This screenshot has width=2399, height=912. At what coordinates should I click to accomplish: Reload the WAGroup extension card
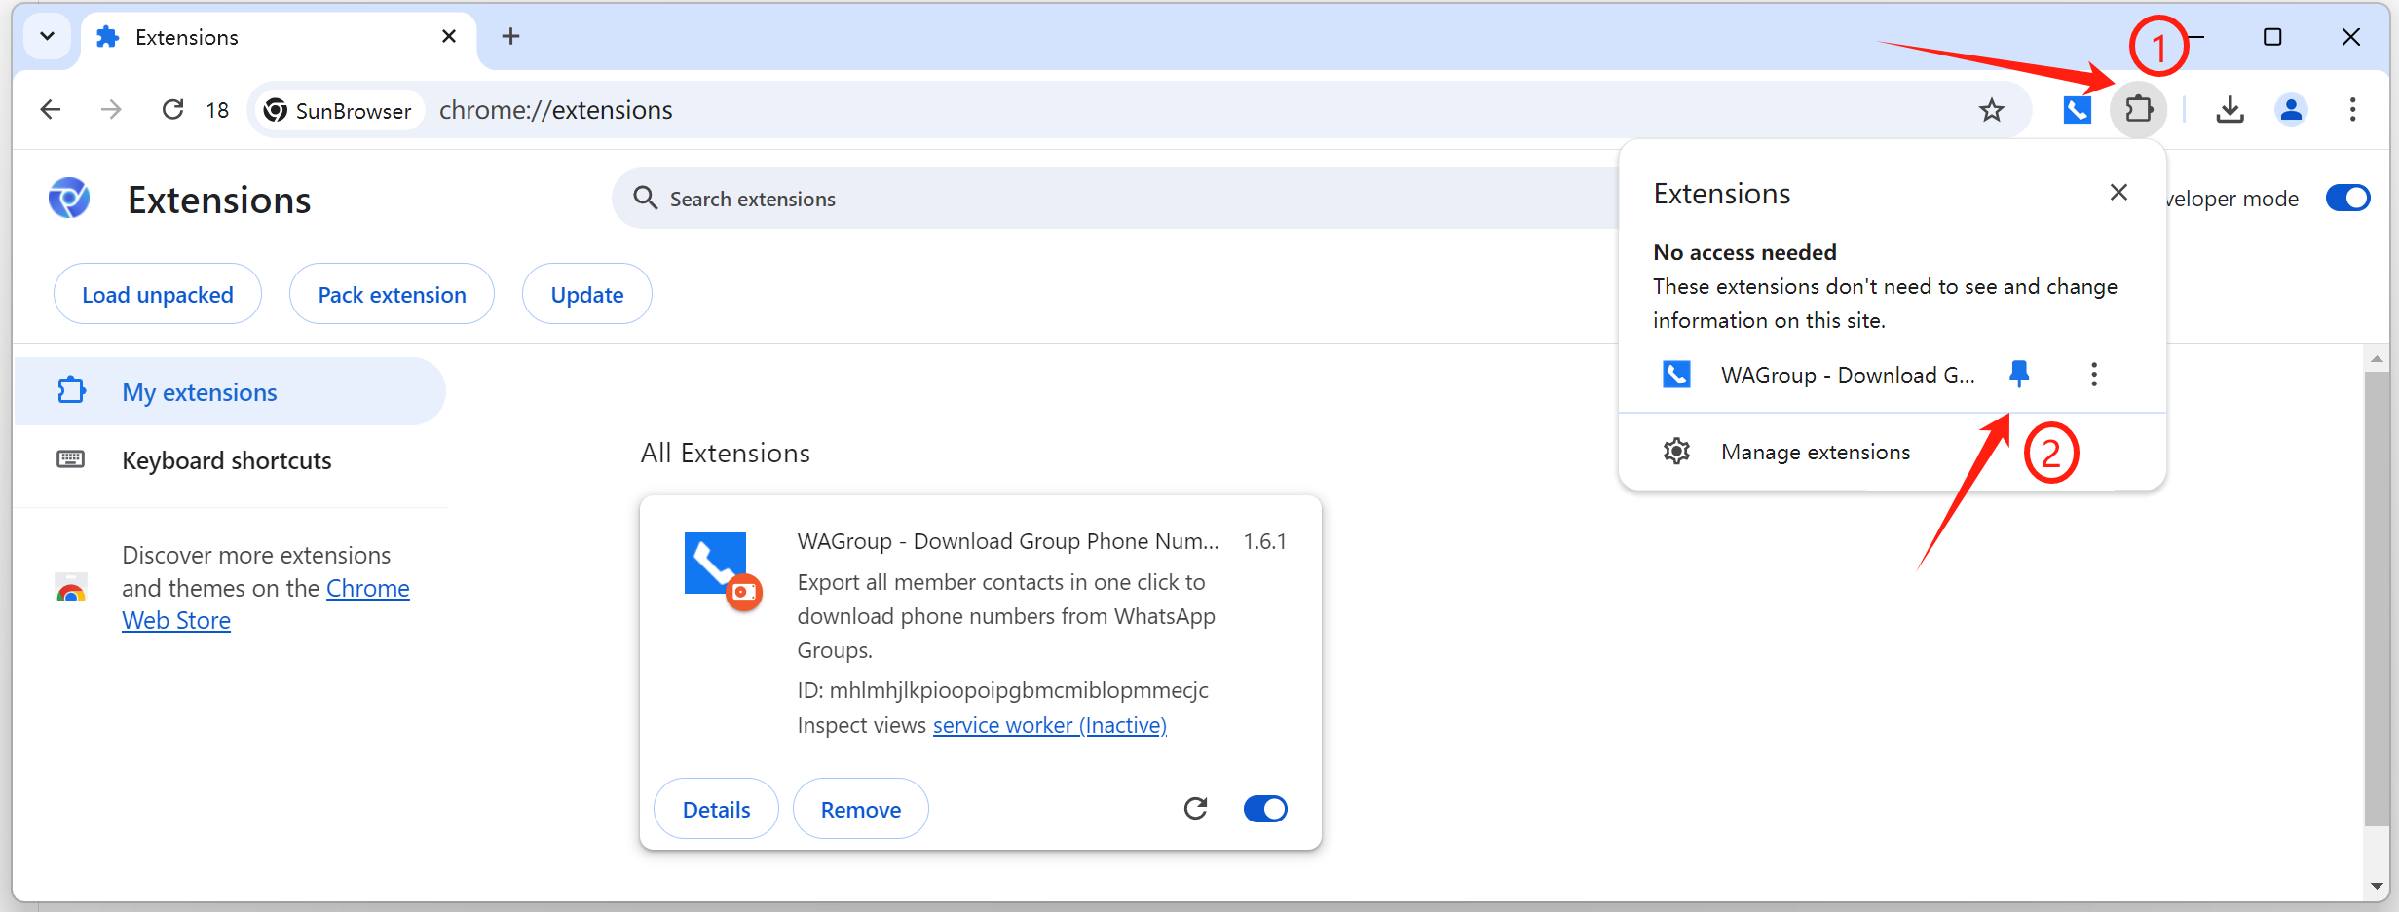click(x=1195, y=809)
